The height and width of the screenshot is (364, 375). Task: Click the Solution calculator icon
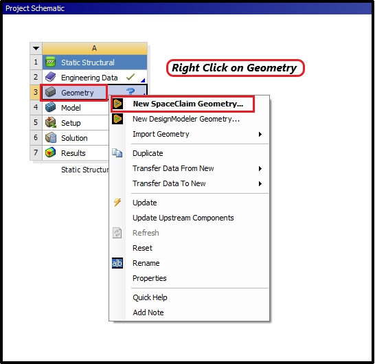pos(51,137)
